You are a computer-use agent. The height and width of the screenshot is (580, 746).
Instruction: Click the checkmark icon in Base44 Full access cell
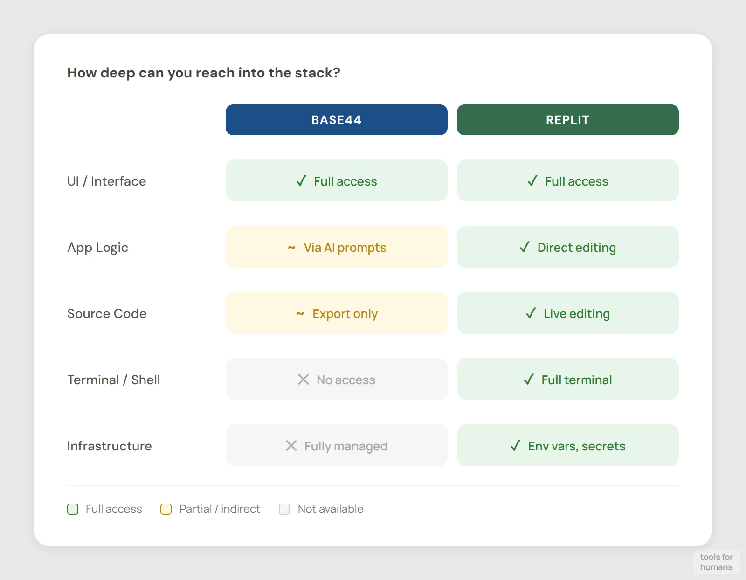click(302, 181)
